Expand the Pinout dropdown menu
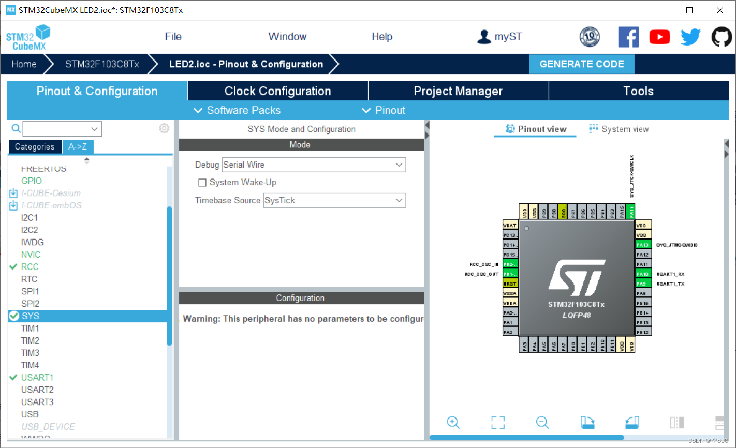 [384, 110]
